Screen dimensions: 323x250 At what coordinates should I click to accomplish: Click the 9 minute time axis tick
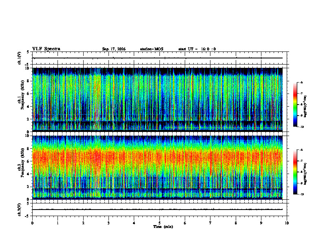point(261,223)
